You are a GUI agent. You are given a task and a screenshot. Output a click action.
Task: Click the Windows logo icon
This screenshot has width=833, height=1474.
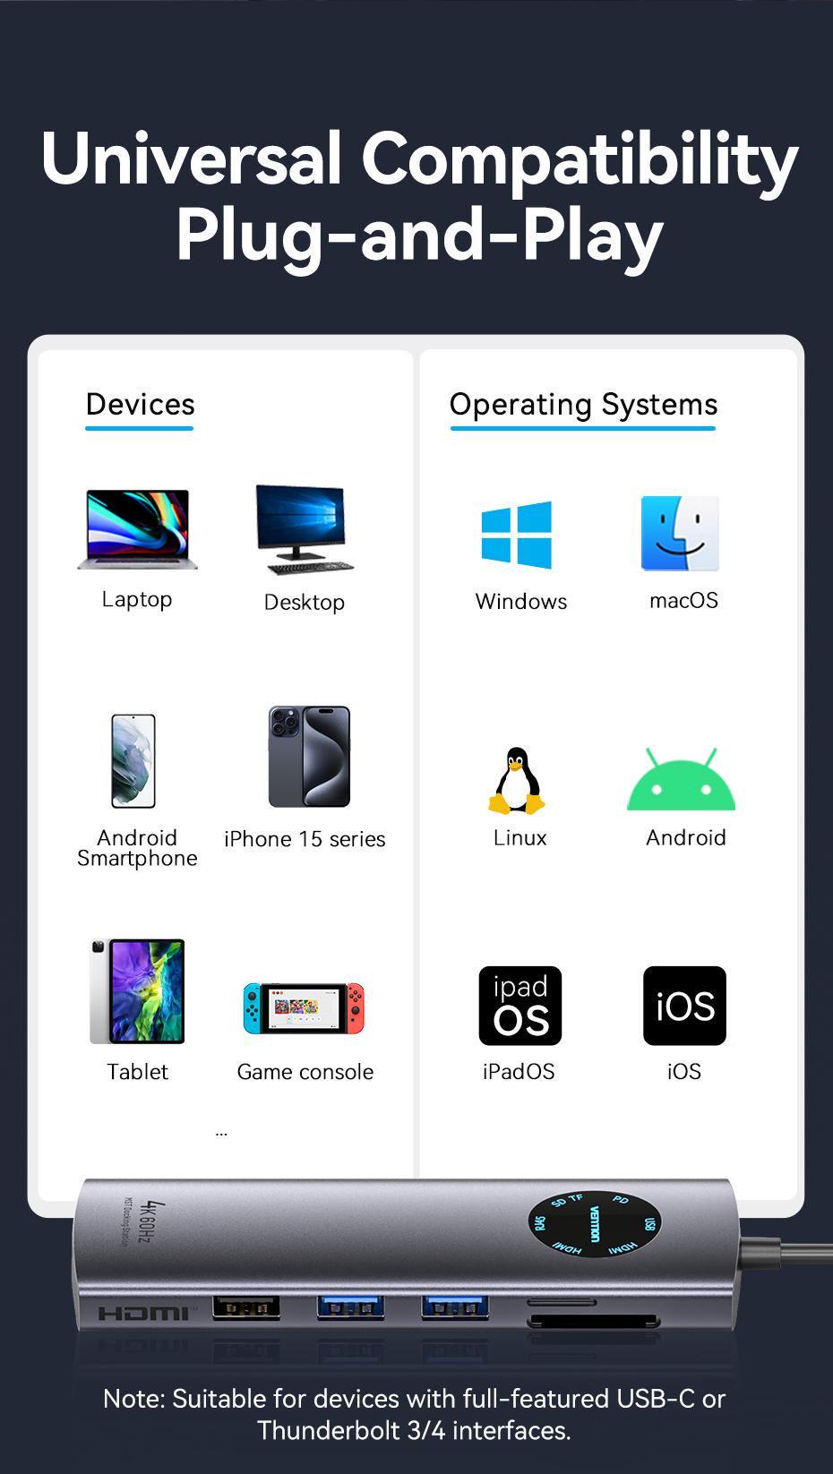tap(517, 535)
